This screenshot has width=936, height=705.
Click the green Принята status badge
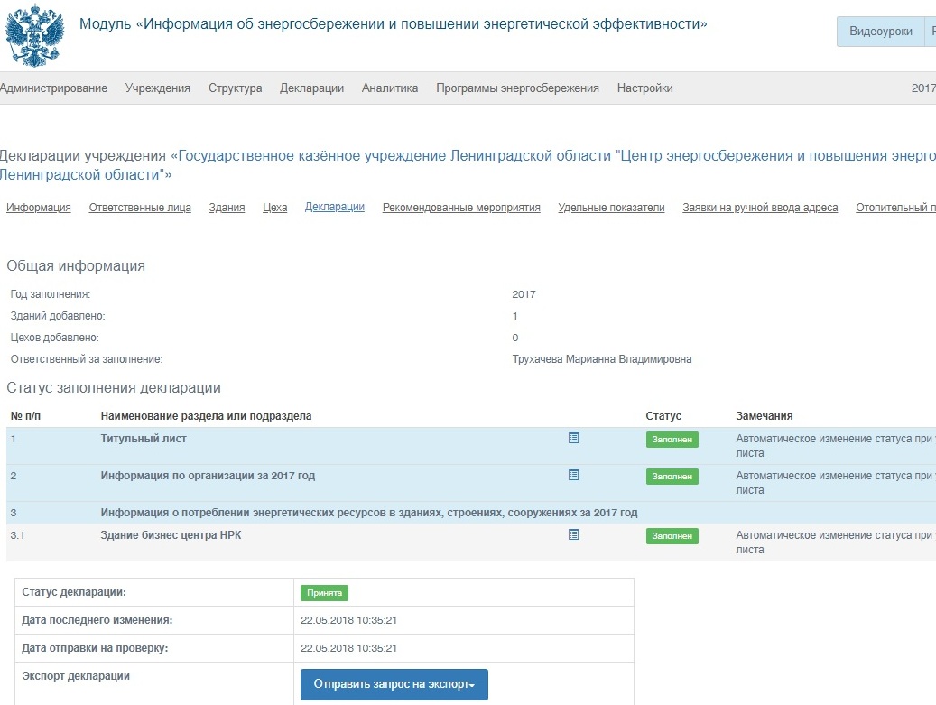click(x=326, y=592)
